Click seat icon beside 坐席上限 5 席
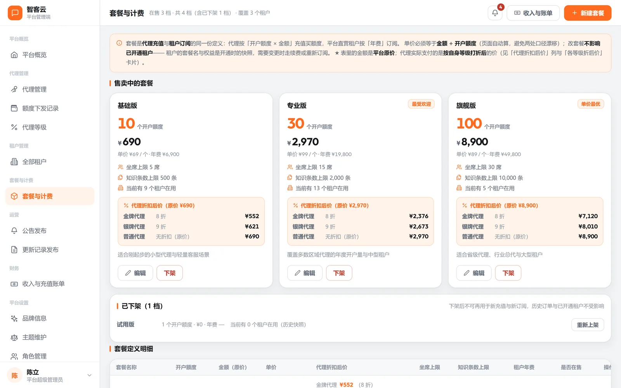Screen dimensions: 621x388 pos(120,167)
